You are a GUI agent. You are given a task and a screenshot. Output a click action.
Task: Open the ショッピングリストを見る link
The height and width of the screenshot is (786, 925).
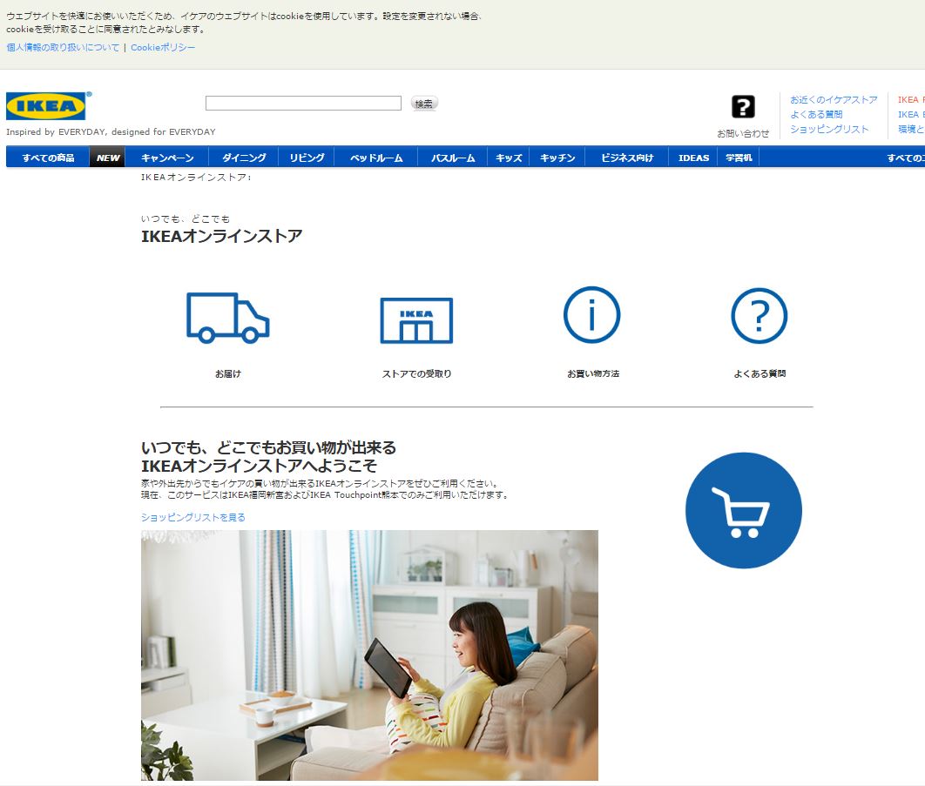pyautogui.click(x=193, y=517)
